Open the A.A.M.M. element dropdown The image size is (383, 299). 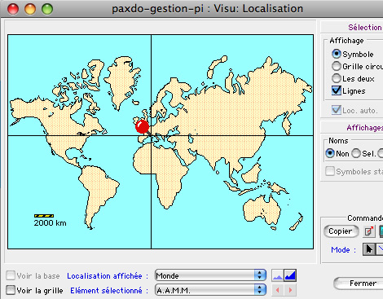pyautogui.click(x=210, y=290)
